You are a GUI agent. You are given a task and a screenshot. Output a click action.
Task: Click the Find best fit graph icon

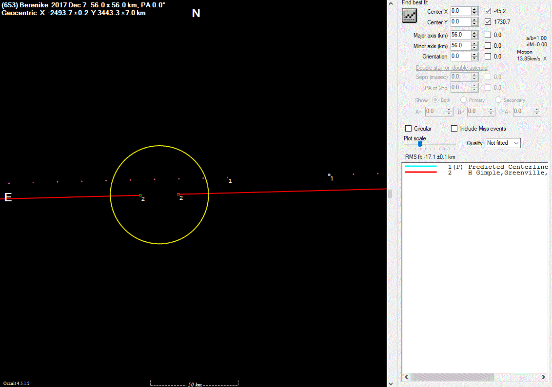tap(409, 16)
